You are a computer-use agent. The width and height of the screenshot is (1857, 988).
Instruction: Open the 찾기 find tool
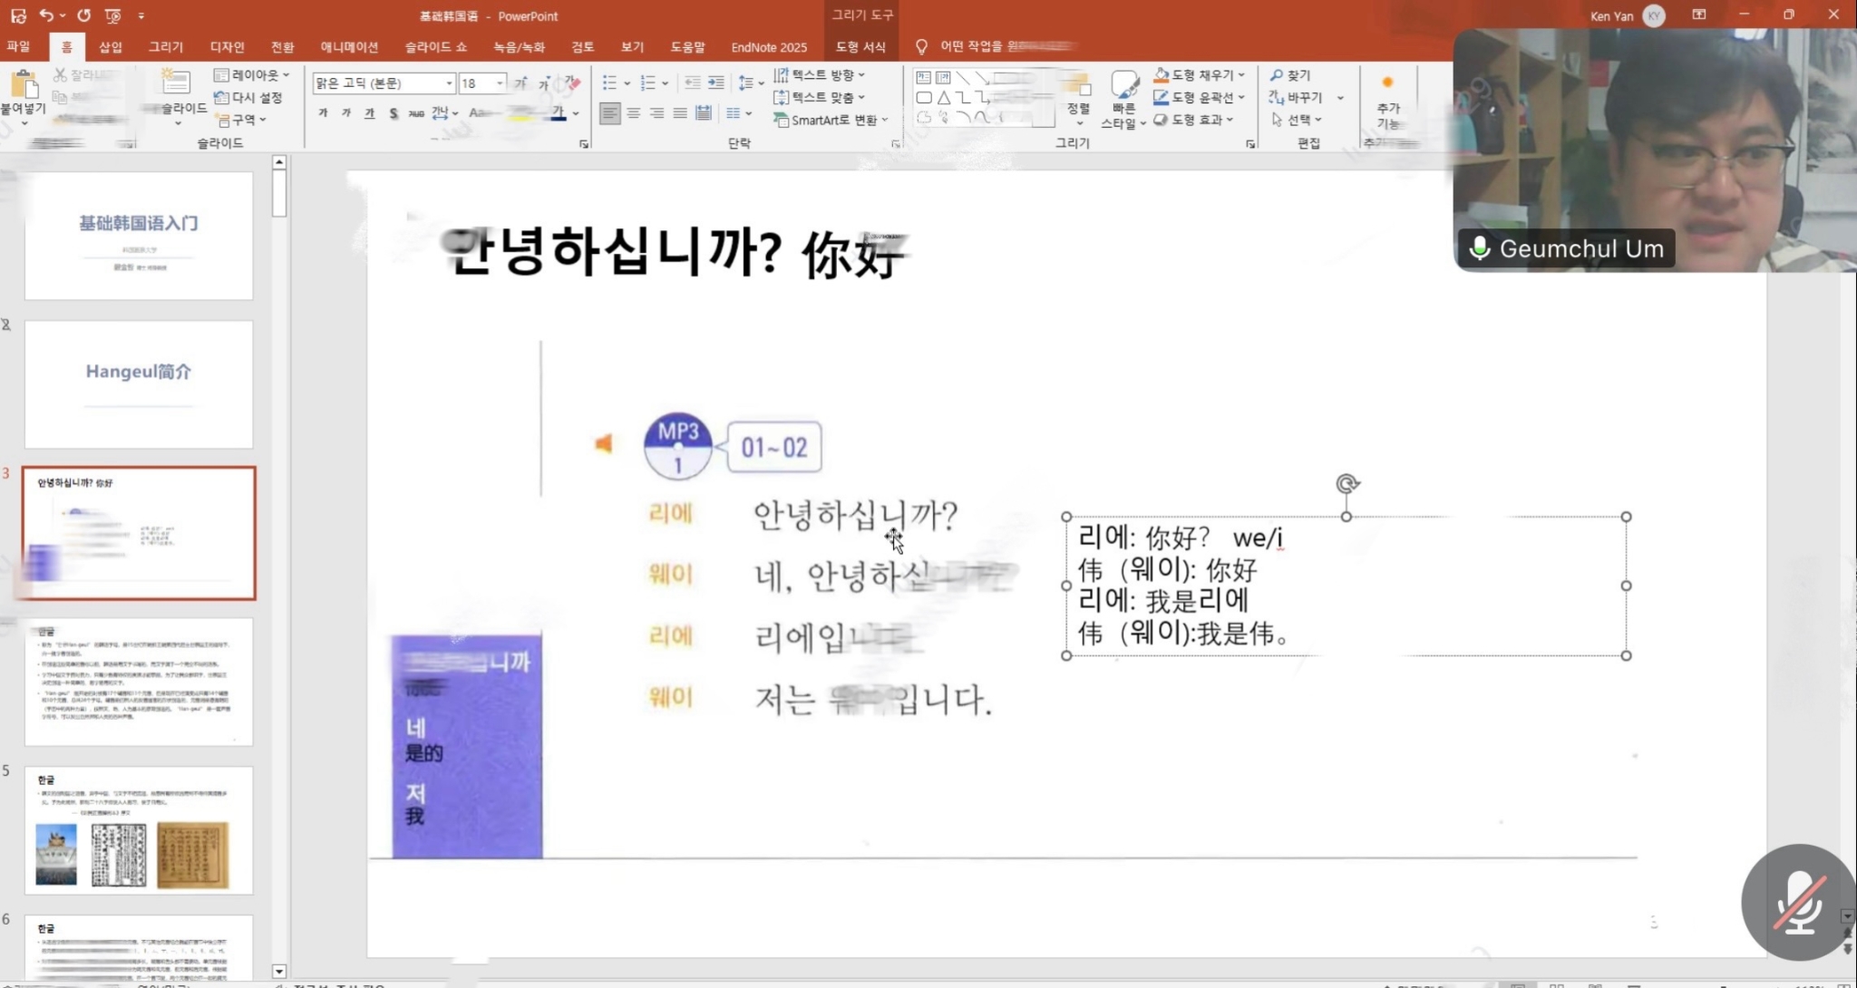pos(1290,75)
